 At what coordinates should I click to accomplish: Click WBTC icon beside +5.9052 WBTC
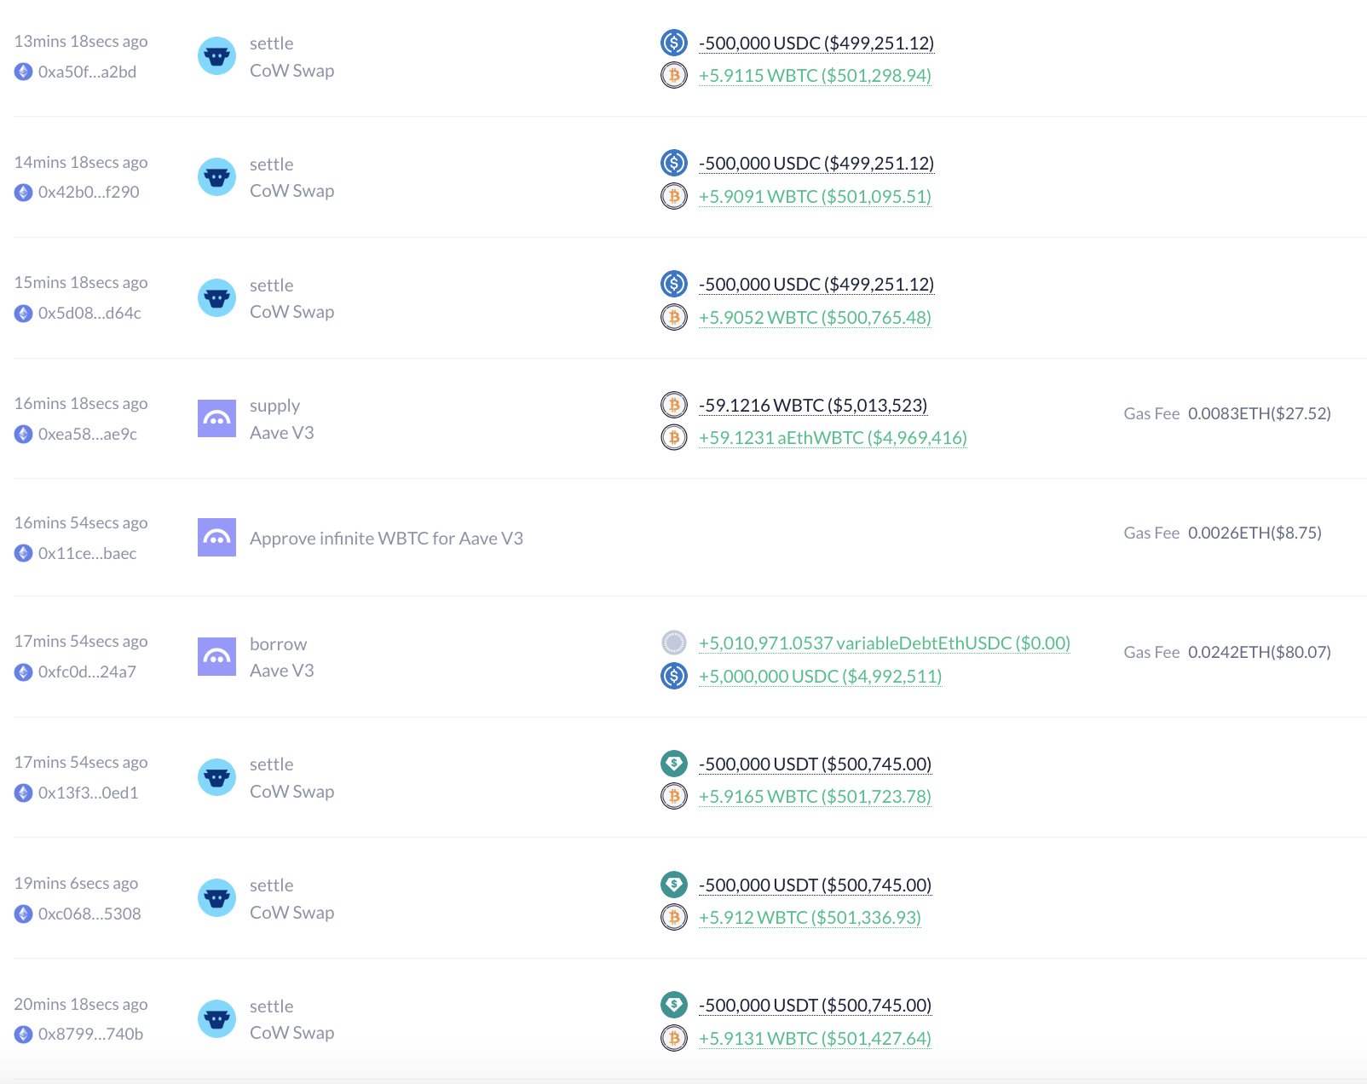point(674,317)
